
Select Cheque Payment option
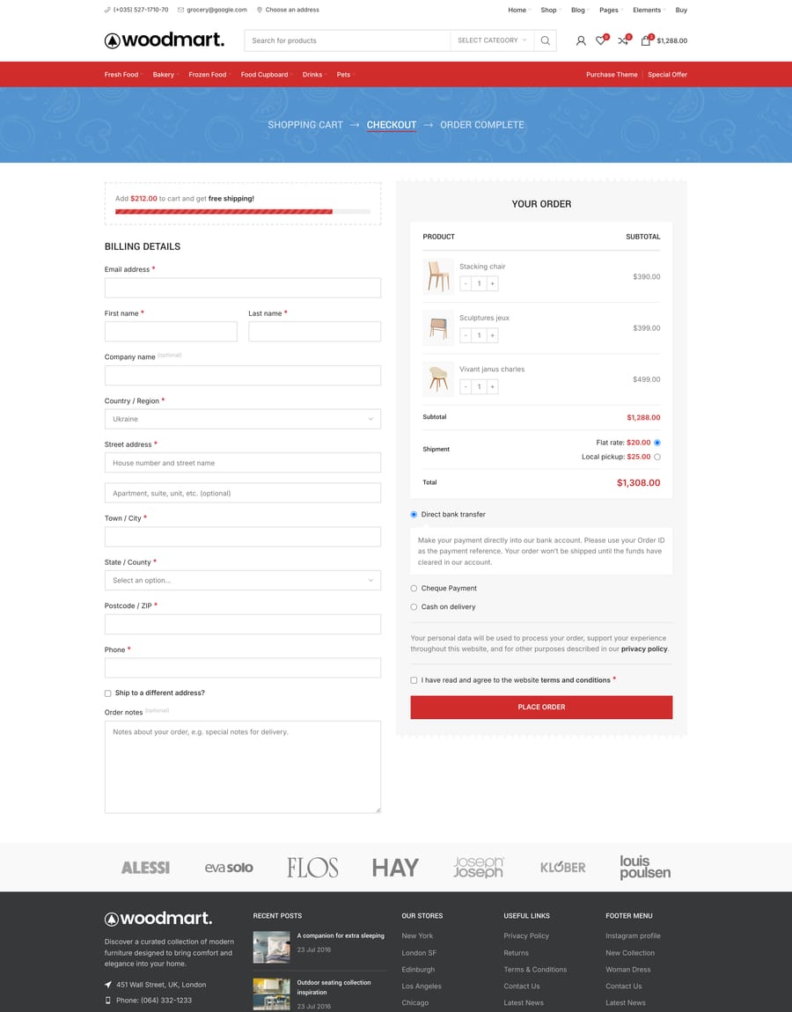(x=414, y=589)
